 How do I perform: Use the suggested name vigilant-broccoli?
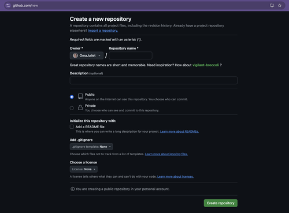pos(206,65)
